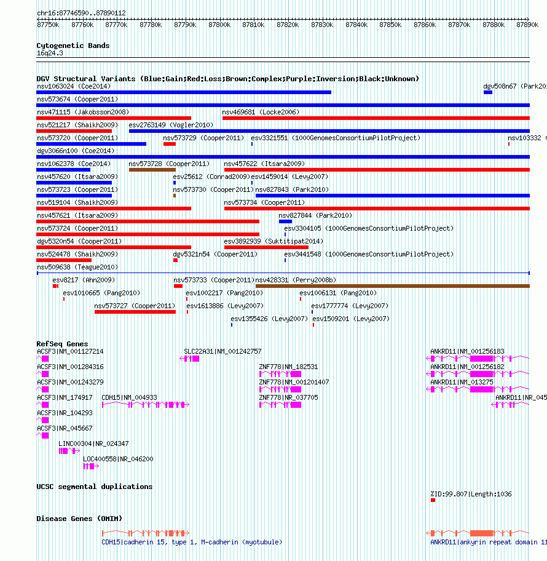Click the esv25612 (Conrad2009) blue tick marker

(175, 183)
